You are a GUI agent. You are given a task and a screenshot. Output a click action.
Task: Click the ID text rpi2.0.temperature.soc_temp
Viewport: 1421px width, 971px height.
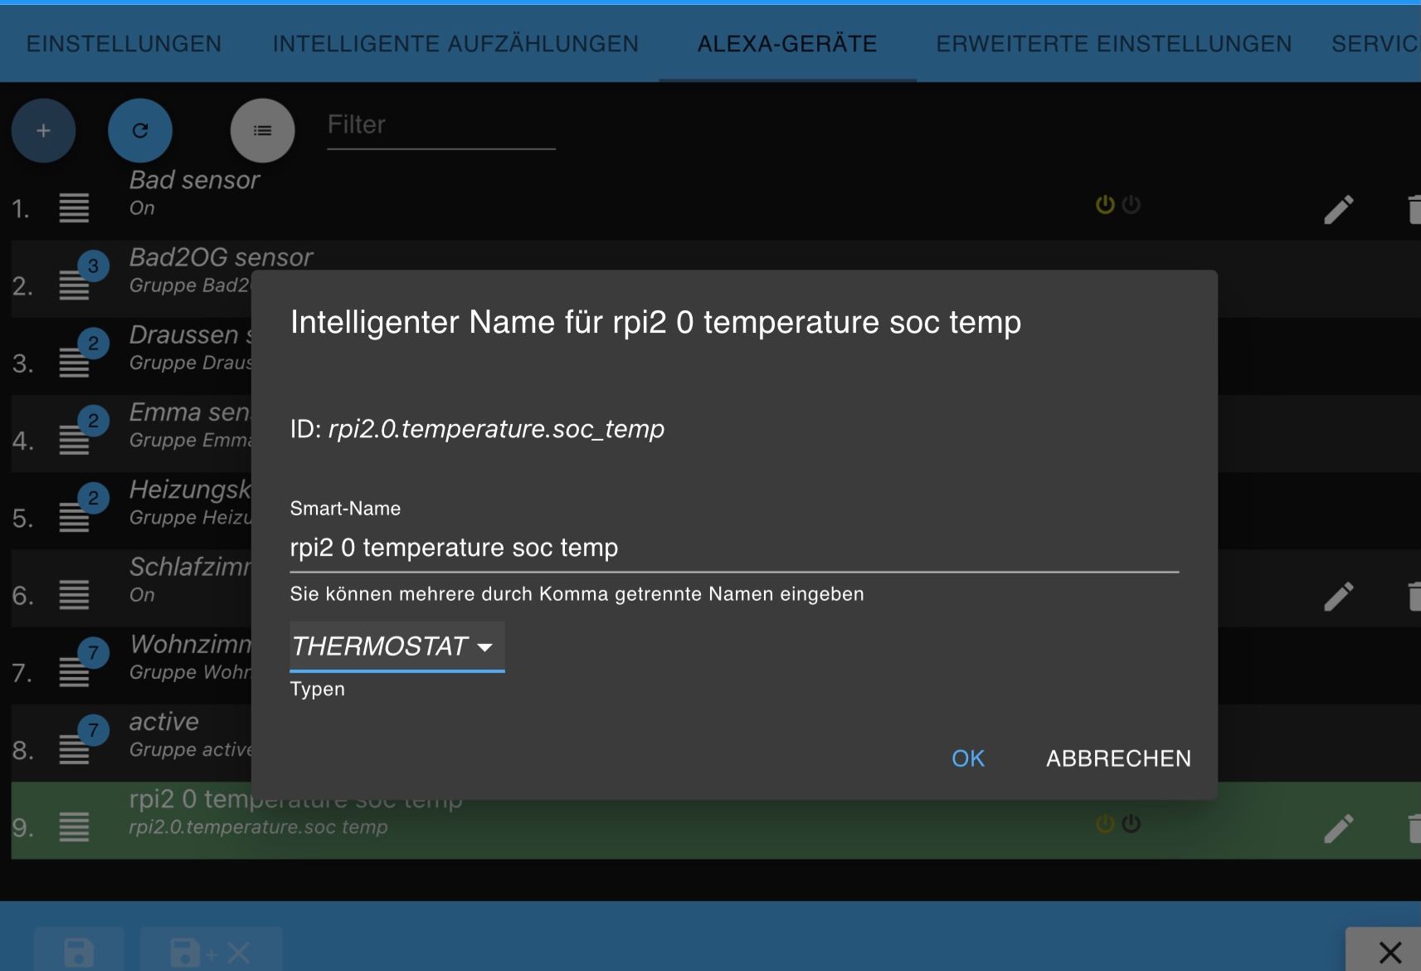coord(496,429)
